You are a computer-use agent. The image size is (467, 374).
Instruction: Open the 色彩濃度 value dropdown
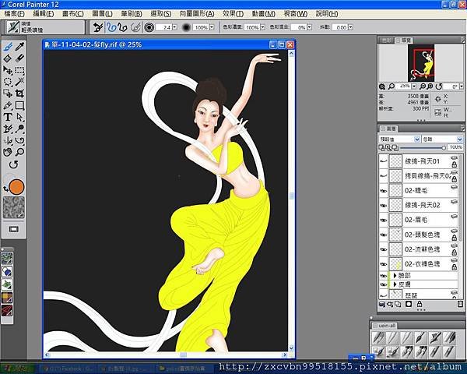pyautogui.click(x=262, y=27)
